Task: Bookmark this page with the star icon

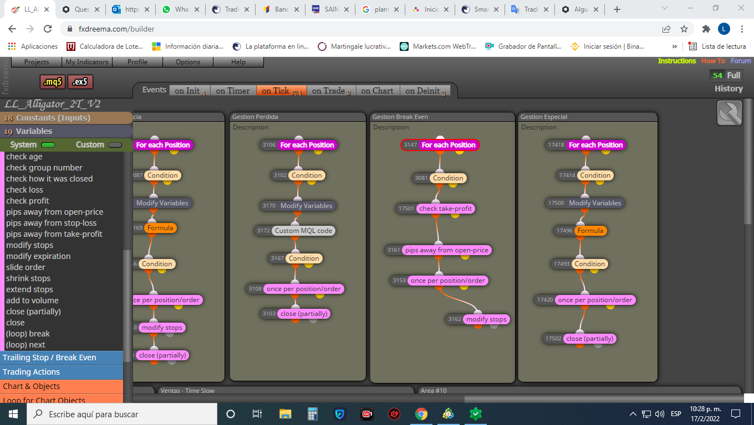Action: 684,29
